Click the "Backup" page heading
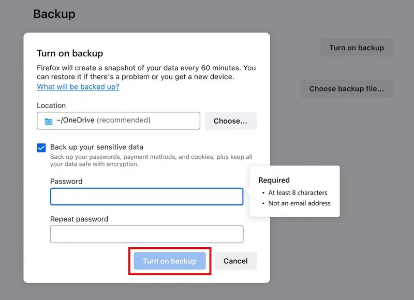Image resolution: width=414 pixels, height=300 pixels. [x=54, y=14]
